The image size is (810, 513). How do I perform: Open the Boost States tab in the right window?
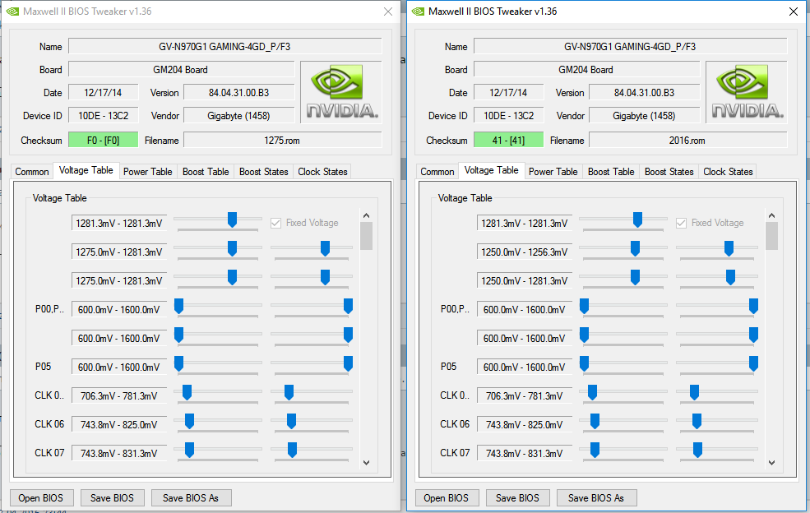tap(669, 172)
